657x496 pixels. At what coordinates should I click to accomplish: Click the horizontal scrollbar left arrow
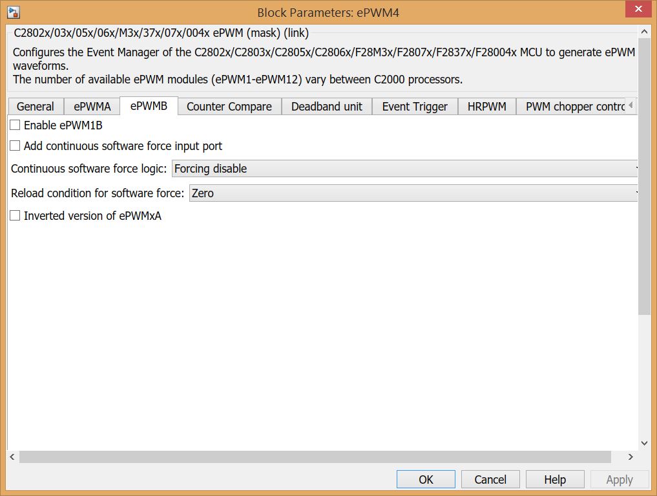12,457
